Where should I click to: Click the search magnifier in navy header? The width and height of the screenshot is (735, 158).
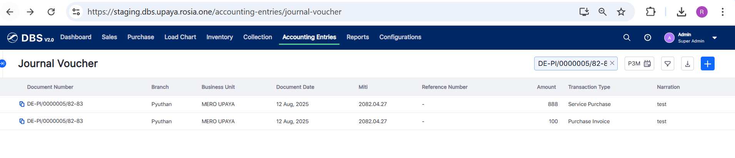coord(627,37)
